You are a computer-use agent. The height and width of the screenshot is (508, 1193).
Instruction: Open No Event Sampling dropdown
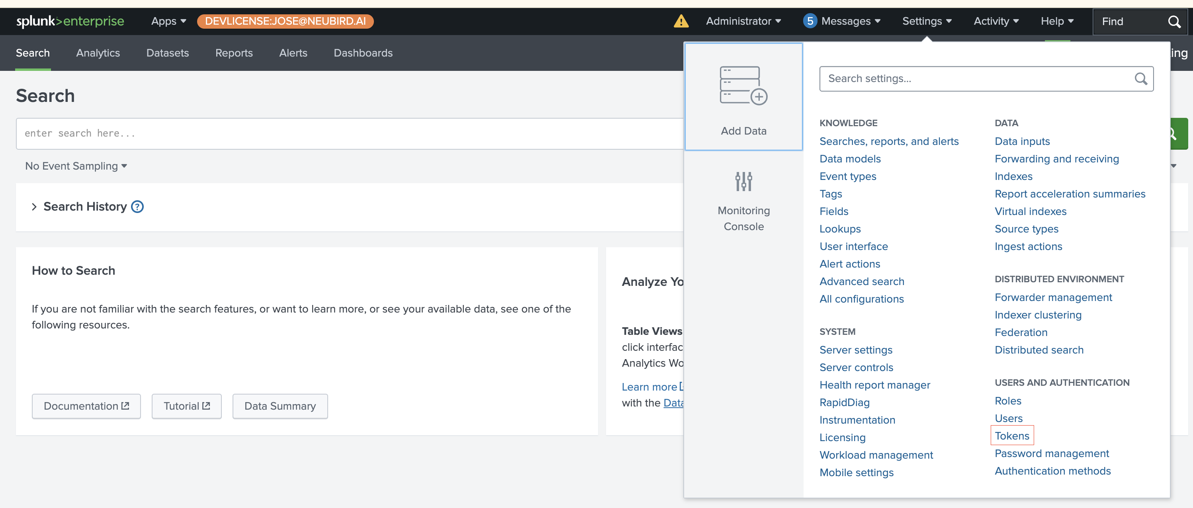click(76, 166)
